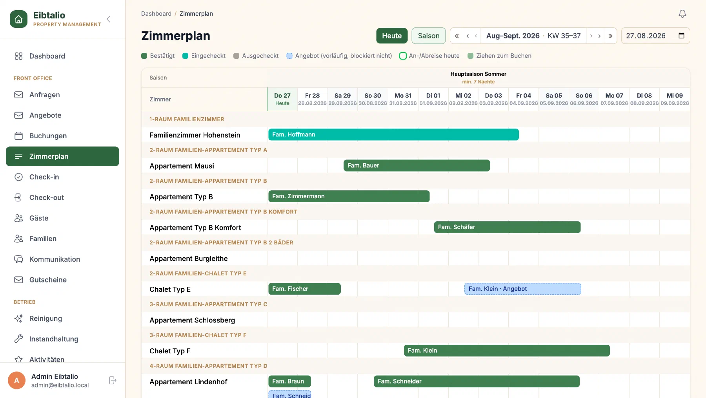706x398 pixels.
Task: Jump back with the double-left arrow
Action: pyautogui.click(x=457, y=36)
